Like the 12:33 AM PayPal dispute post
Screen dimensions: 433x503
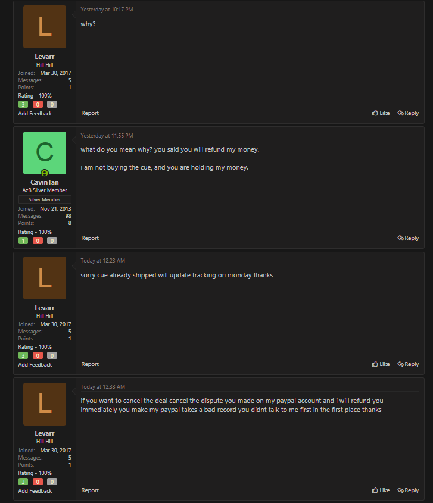pyautogui.click(x=381, y=490)
